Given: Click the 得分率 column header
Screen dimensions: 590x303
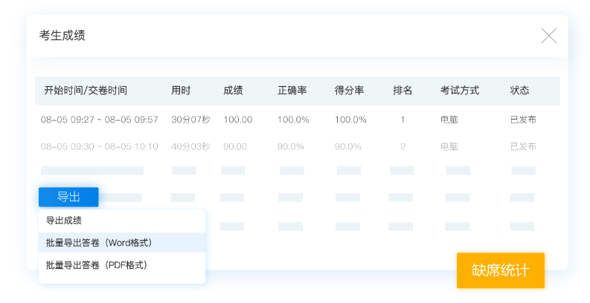Looking at the screenshot, I should point(349,91).
